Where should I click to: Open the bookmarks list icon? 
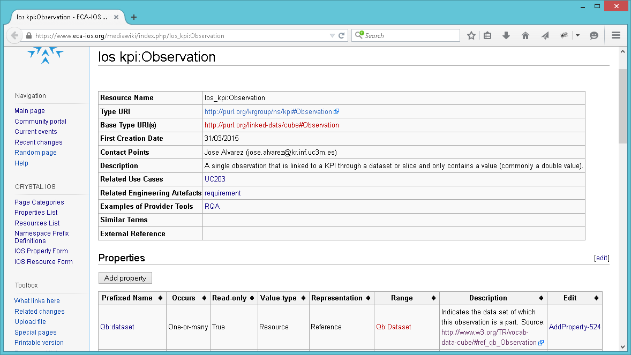pyautogui.click(x=487, y=35)
